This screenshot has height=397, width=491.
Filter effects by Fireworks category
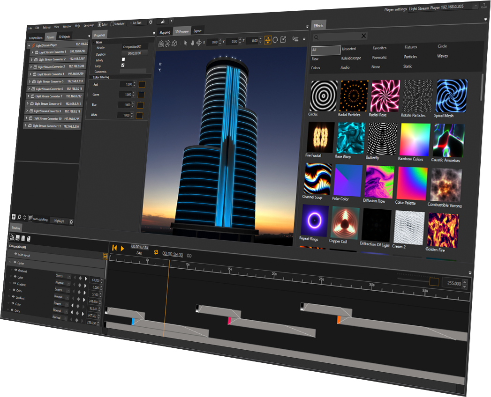click(379, 58)
